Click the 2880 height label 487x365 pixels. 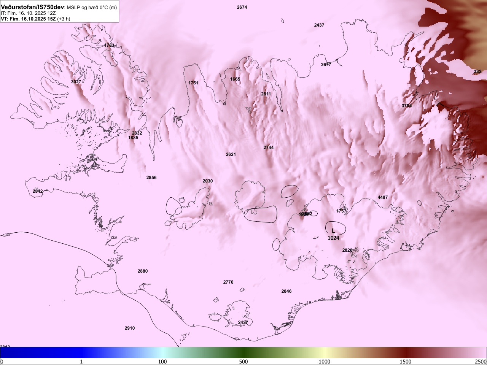(x=143, y=271)
